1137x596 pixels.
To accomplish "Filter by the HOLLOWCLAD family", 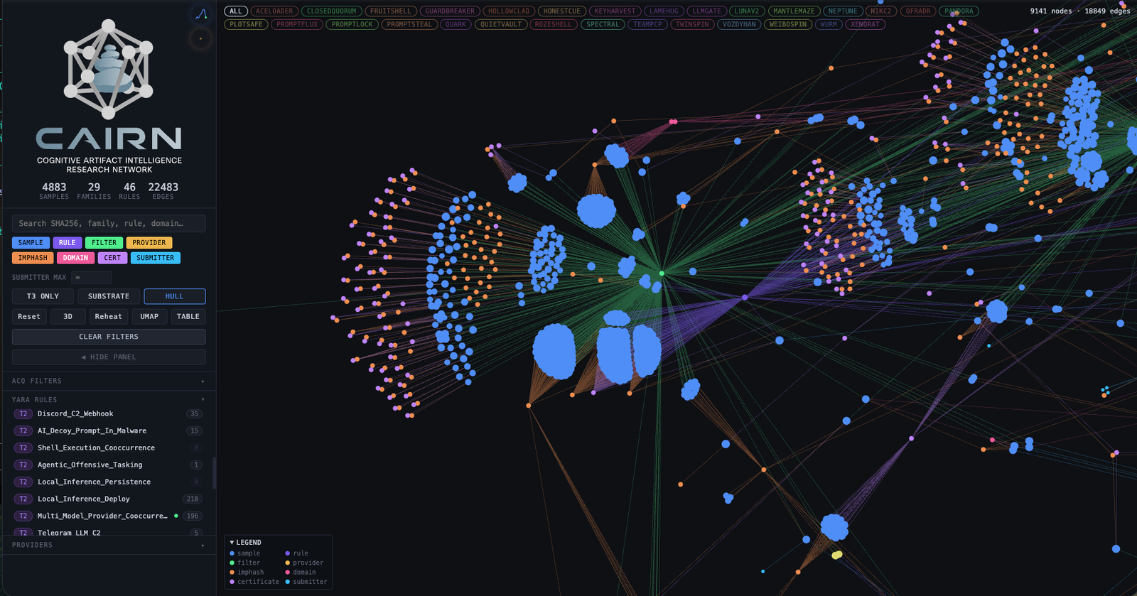I will click(x=509, y=11).
